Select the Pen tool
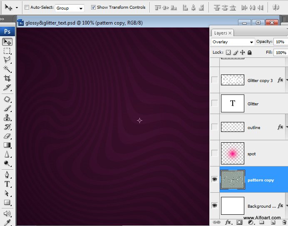This screenshot has height=226, width=288. click(x=7, y=175)
